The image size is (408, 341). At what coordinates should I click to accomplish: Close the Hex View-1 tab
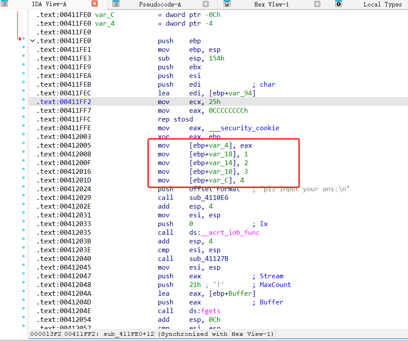[317, 3]
